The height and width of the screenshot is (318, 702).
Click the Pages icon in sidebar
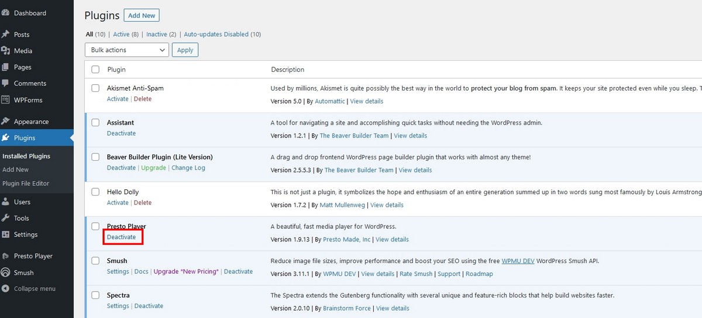coord(5,67)
